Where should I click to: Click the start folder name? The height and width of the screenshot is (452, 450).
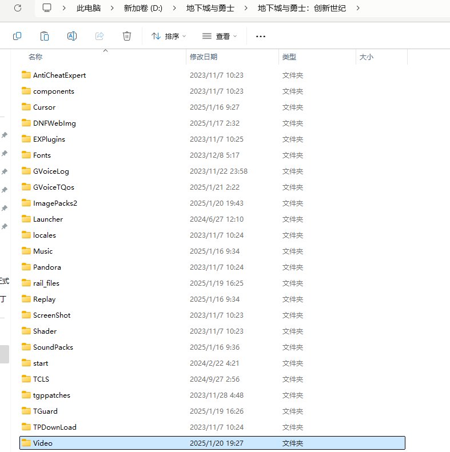tap(41, 363)
